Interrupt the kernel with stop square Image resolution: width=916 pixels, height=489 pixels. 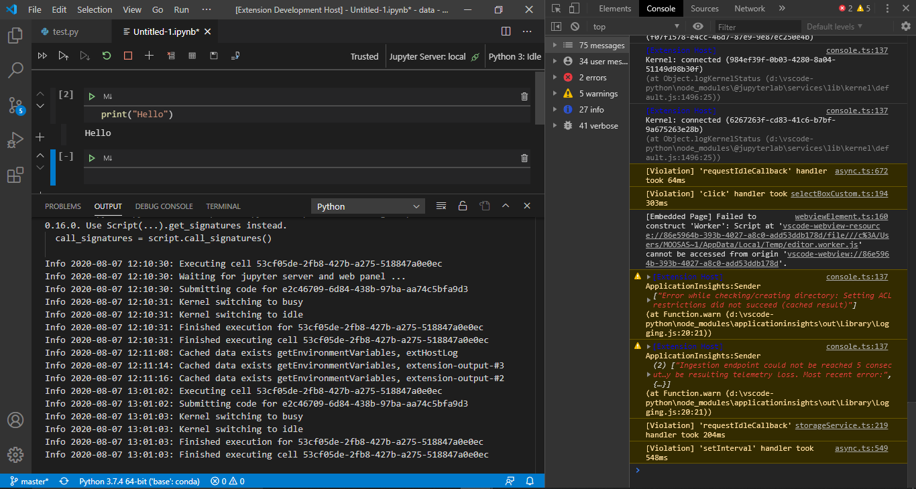[x=128, y=56]
